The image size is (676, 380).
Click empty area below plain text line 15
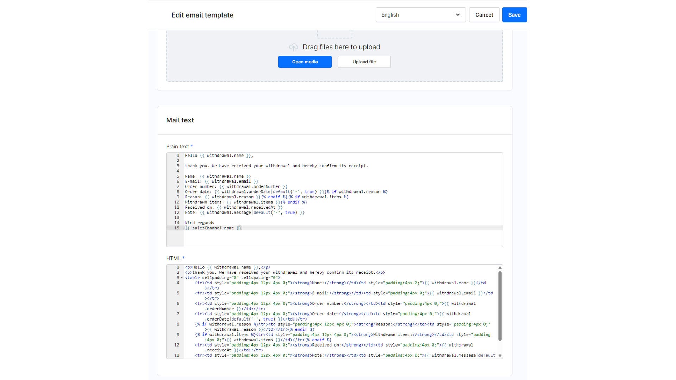343,239
